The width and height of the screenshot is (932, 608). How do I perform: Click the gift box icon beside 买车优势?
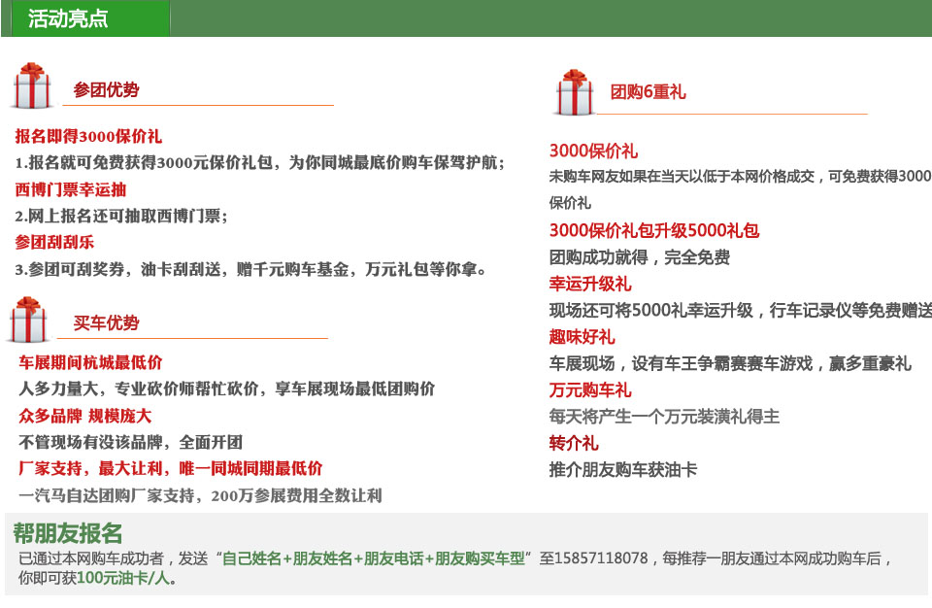coord(28,320)
